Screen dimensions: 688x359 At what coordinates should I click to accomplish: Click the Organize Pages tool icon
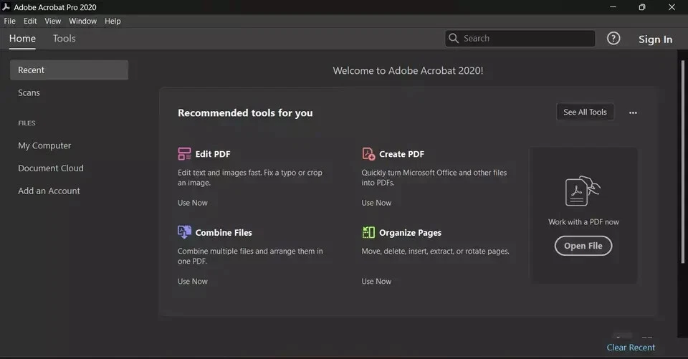[x=368, y=232]
